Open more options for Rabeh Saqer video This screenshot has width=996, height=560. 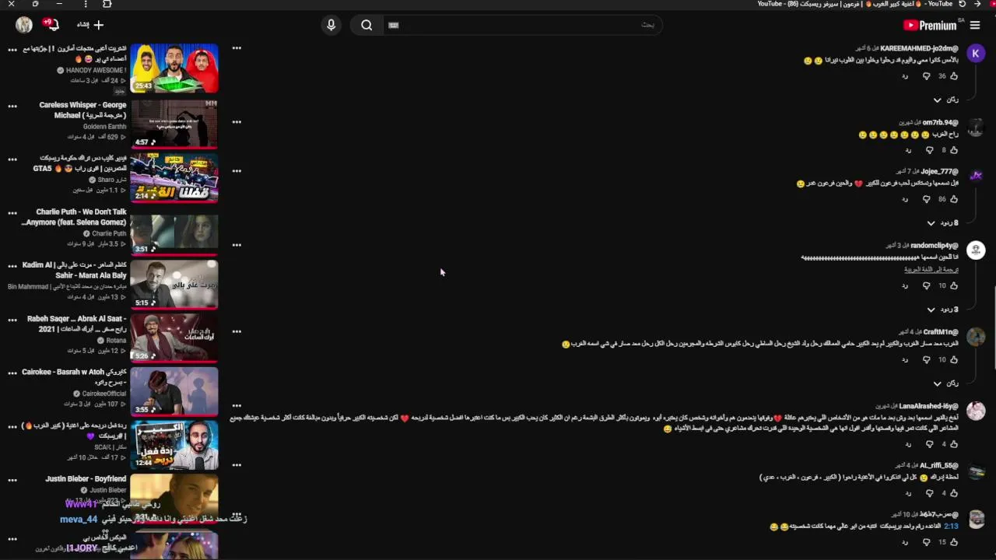coord(12,320)
